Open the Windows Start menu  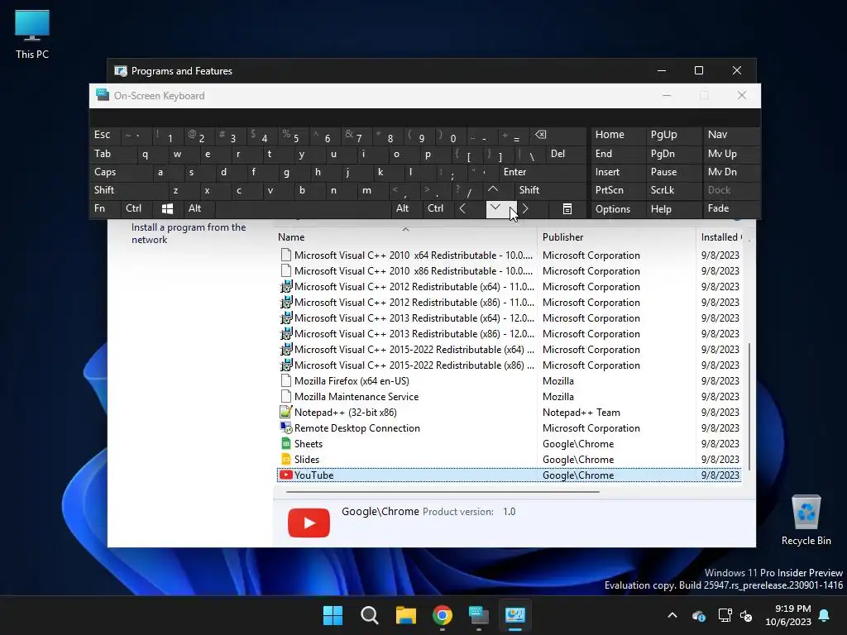point(333,615)
